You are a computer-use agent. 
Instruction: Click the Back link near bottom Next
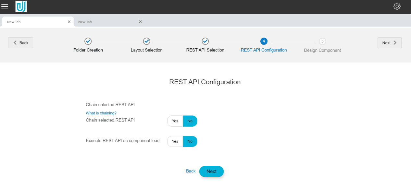coord(191,171)
